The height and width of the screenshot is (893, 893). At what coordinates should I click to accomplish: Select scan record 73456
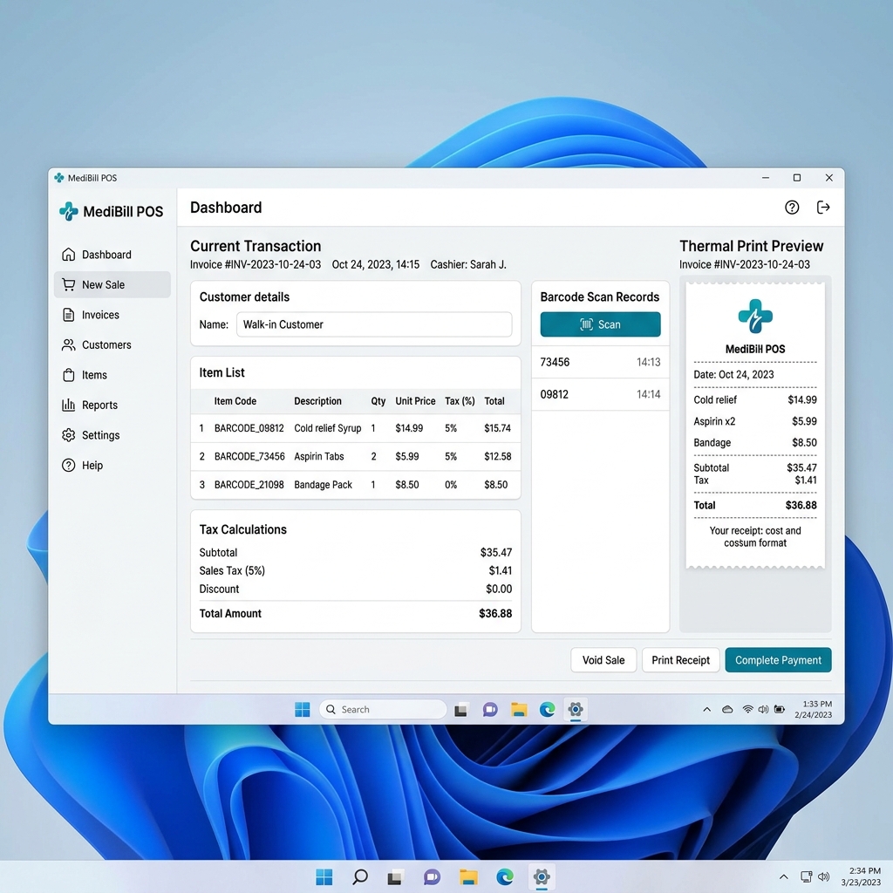600,362
